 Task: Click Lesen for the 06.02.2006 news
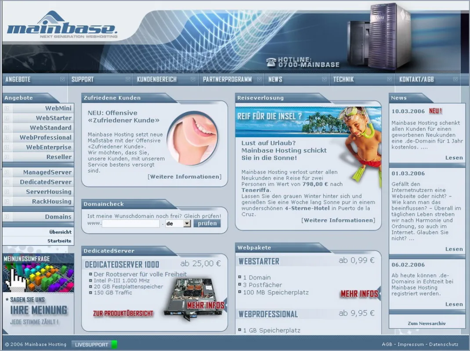point(454,304)
